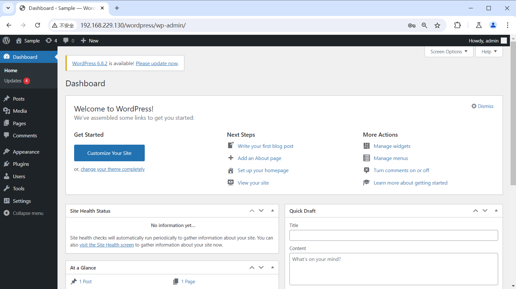Click change your theme completely link
The height and width of the screenshot is (289, 516).
click(x=112, y=169)
